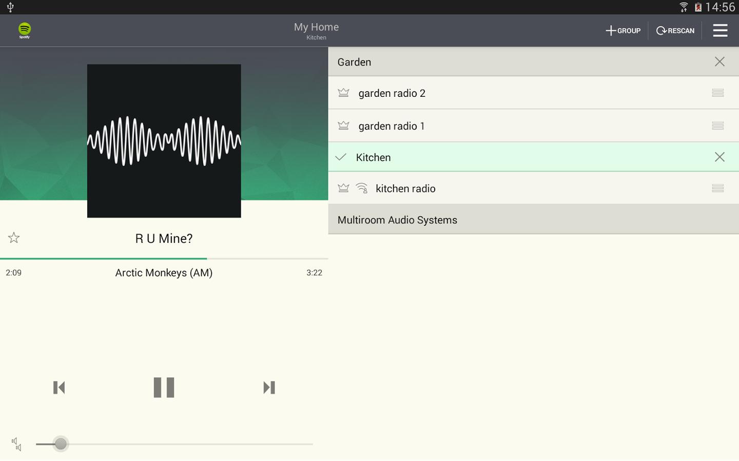This screenshot has width=739, height=461.
Task: Open the battery status icon
Action: point(698,7)
